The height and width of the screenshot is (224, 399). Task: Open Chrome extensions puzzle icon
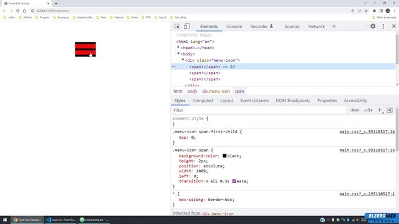374,11
